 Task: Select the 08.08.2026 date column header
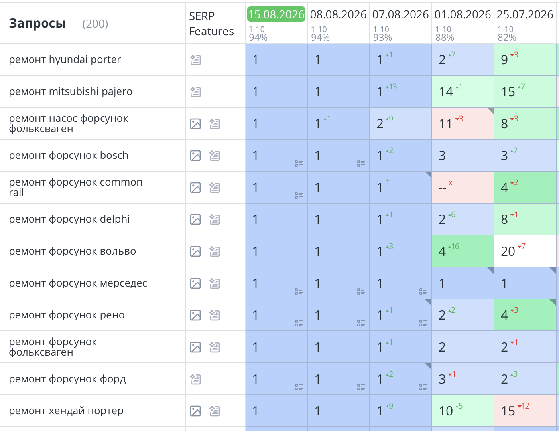[x=338, y=14]
